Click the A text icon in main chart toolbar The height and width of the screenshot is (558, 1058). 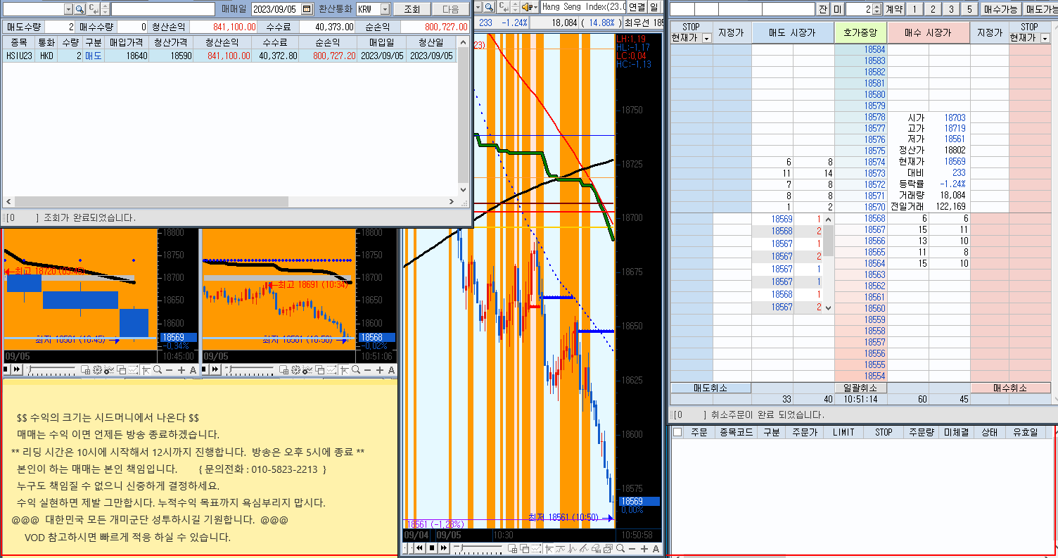point(656,548)
